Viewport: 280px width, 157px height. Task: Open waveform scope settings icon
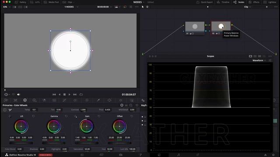(x=270, y=61)
